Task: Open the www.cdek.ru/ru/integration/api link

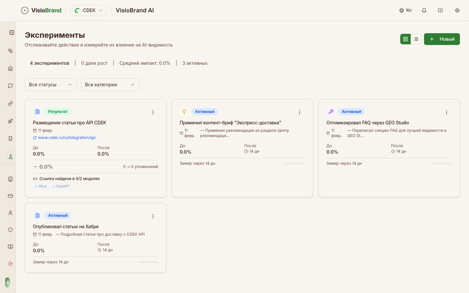Action: (x=66, y=138)
